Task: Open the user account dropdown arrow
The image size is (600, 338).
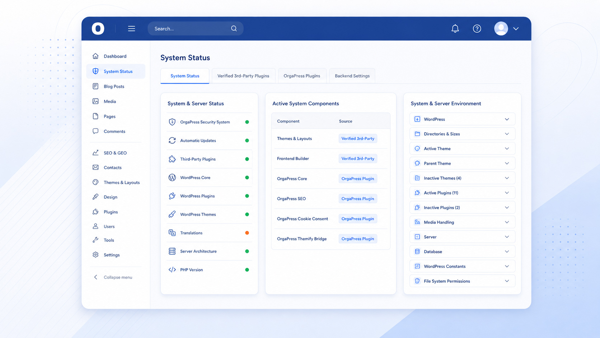Action: pos(516,29)
